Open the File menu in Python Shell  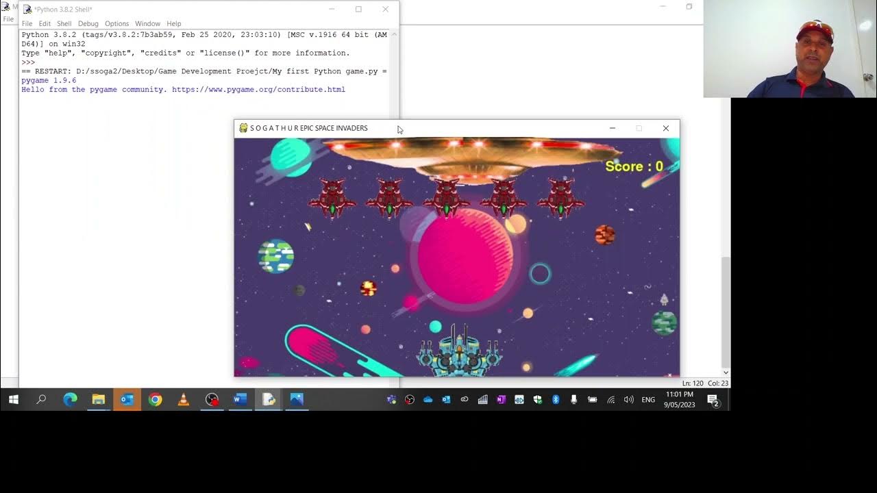(x=27, y=23)
